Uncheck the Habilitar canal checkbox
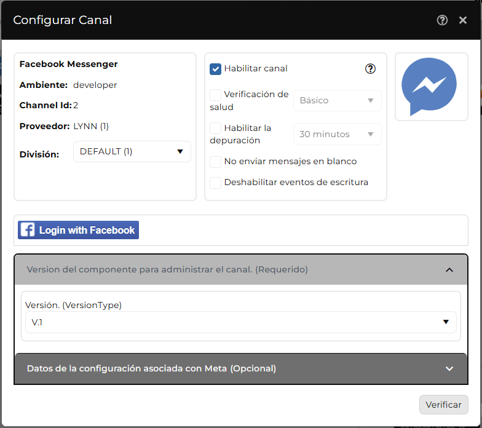This screenshot has width=482, height=428. (x=215, y=69)
